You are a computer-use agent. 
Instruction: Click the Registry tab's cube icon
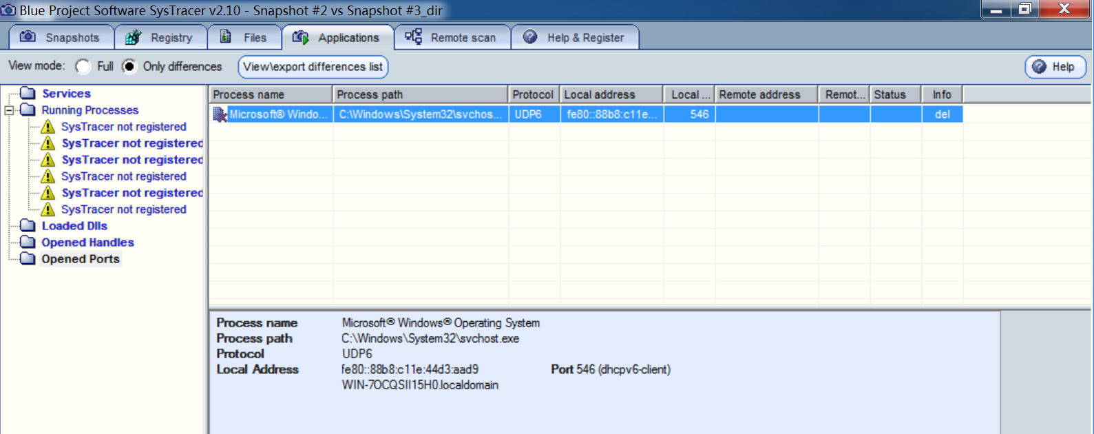133,37
